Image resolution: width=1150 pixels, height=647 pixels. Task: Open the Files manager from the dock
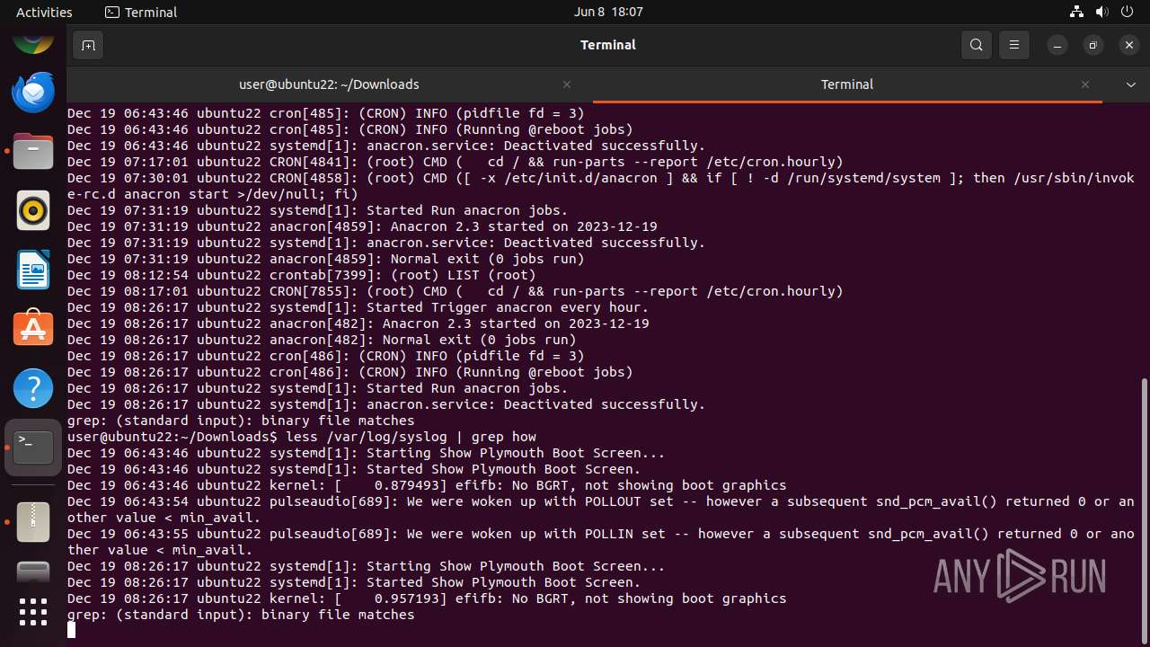33,151
